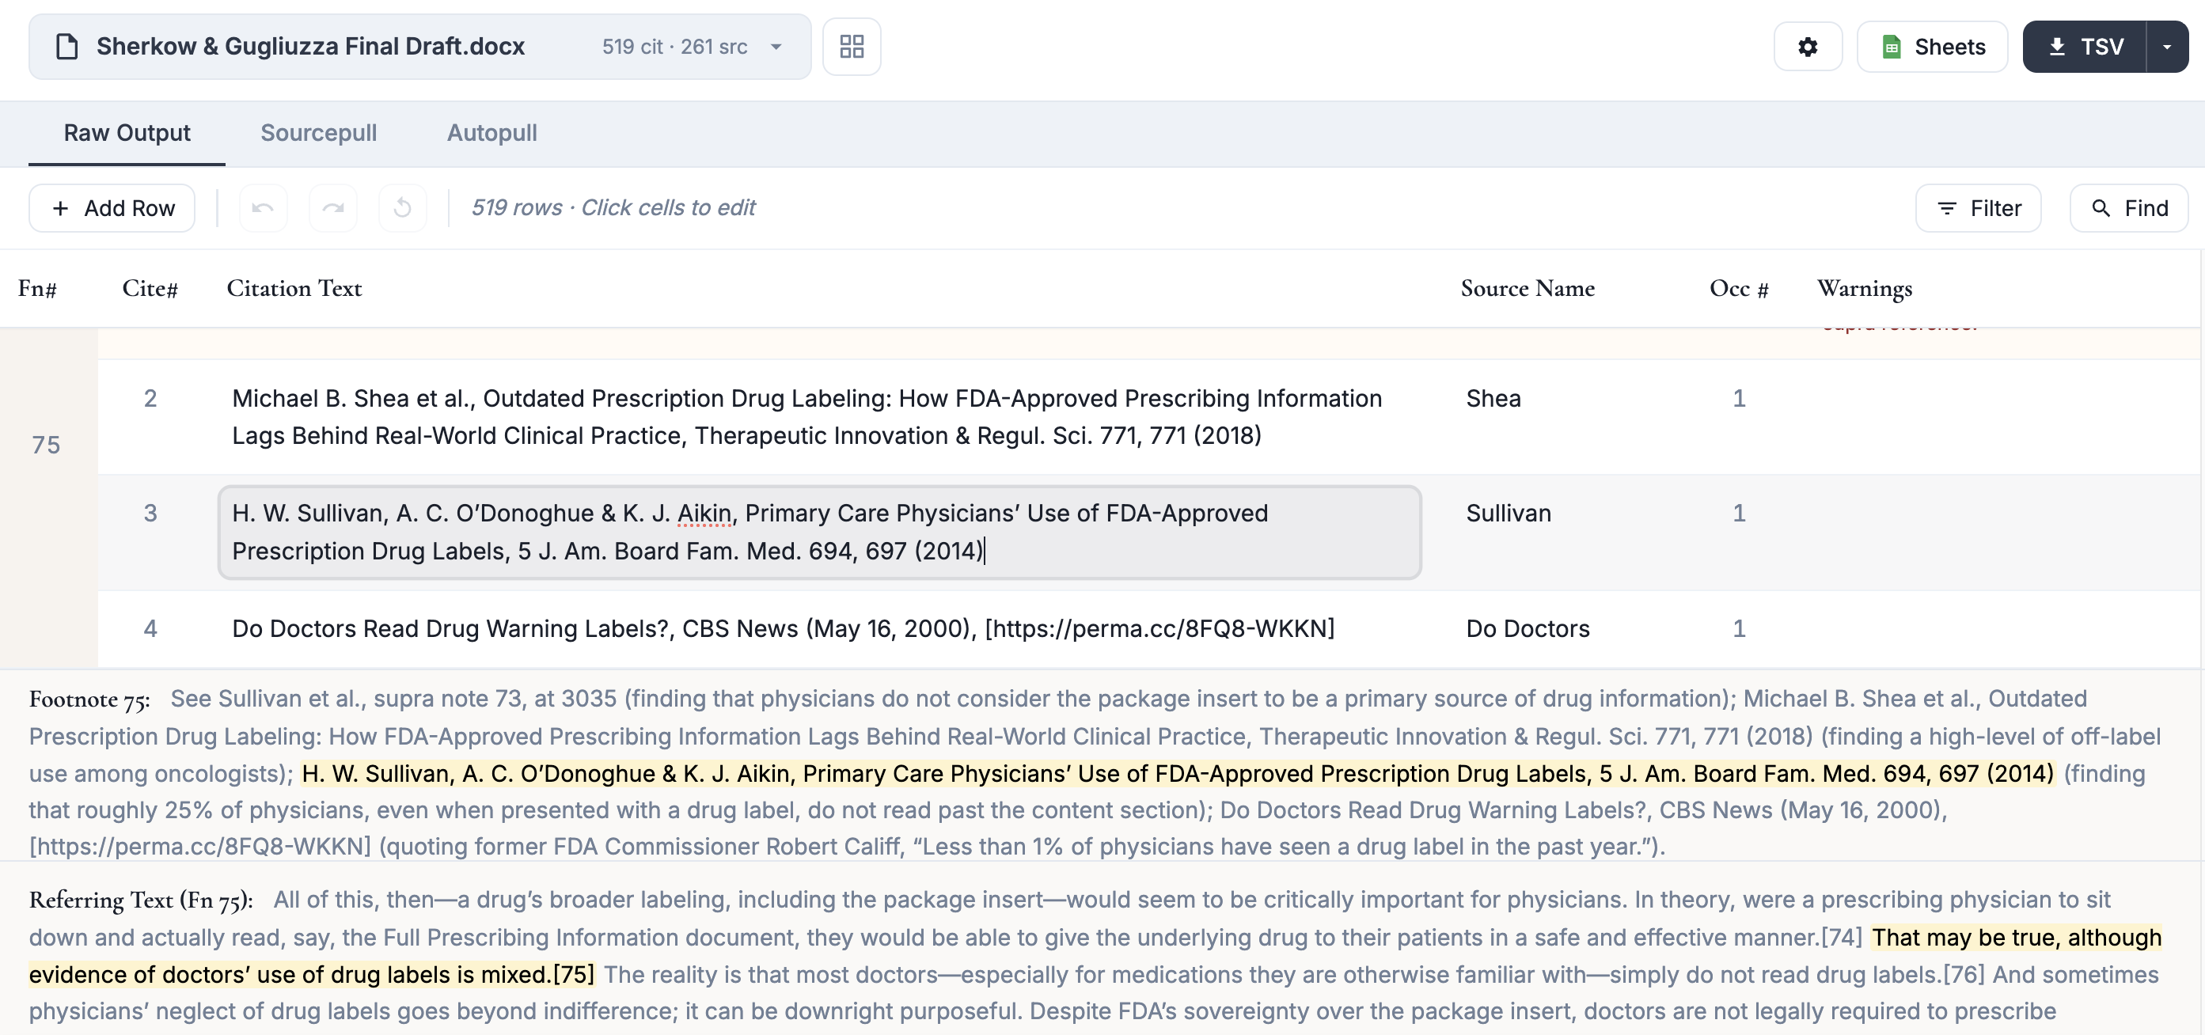Switch to the Autopull tab
Image resolution: width=2205 pixels, height=1035 pixels.
(491, 133)
